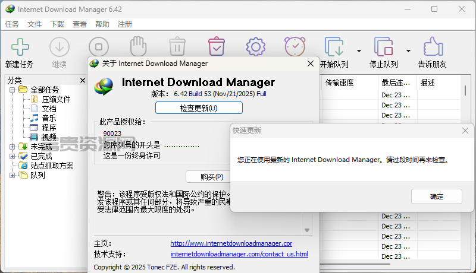This screenshot has width=476, height=273.
Task: Expand the 已完成 tree node
Action: (x=12, y=156)
